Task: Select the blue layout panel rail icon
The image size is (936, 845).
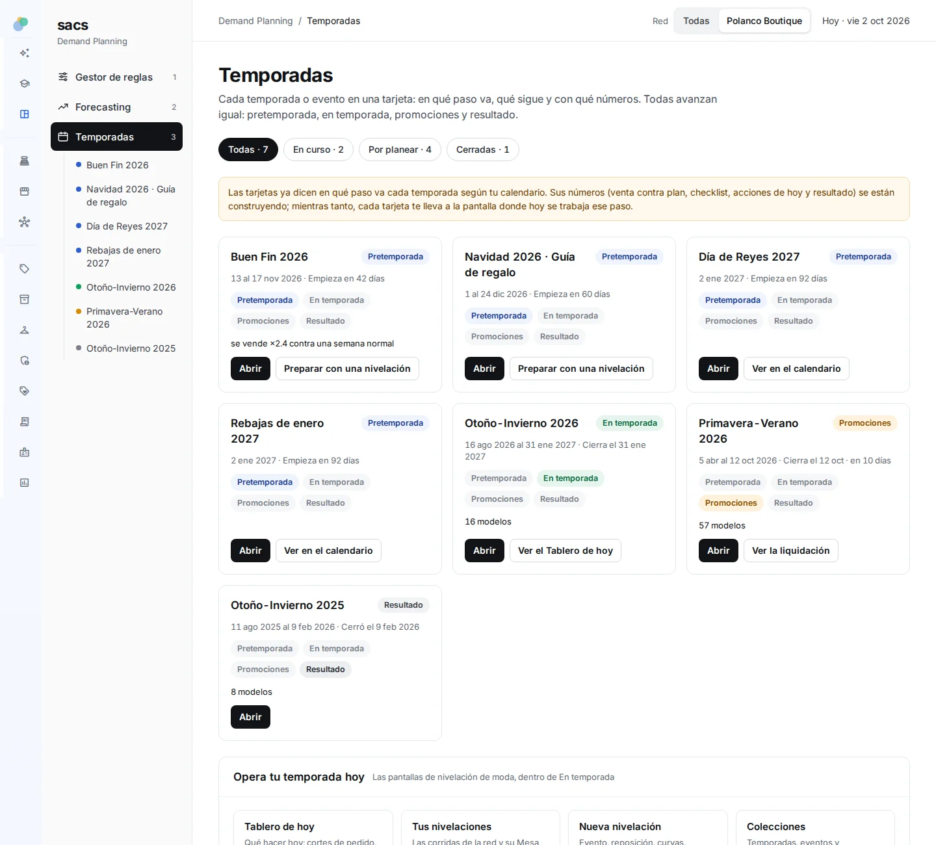Action: click(x=25, y=114)
